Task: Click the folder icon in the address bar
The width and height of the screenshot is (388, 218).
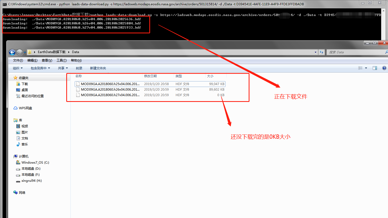Action: pyautogui.click(x=30, y=52)
